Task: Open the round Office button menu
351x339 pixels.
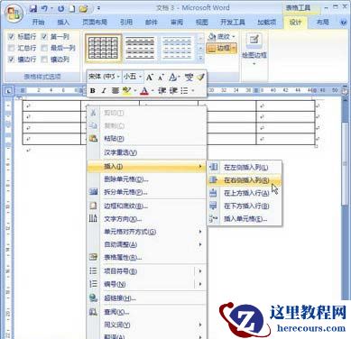Action: click(14, 14)
